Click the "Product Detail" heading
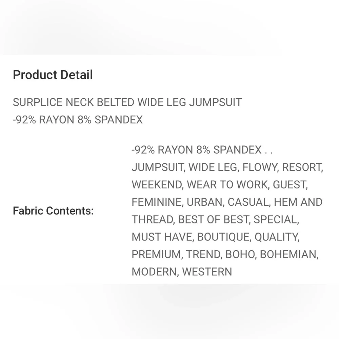Image resolution: width=339 pixels, height=339 pixels. coord(53,75)
